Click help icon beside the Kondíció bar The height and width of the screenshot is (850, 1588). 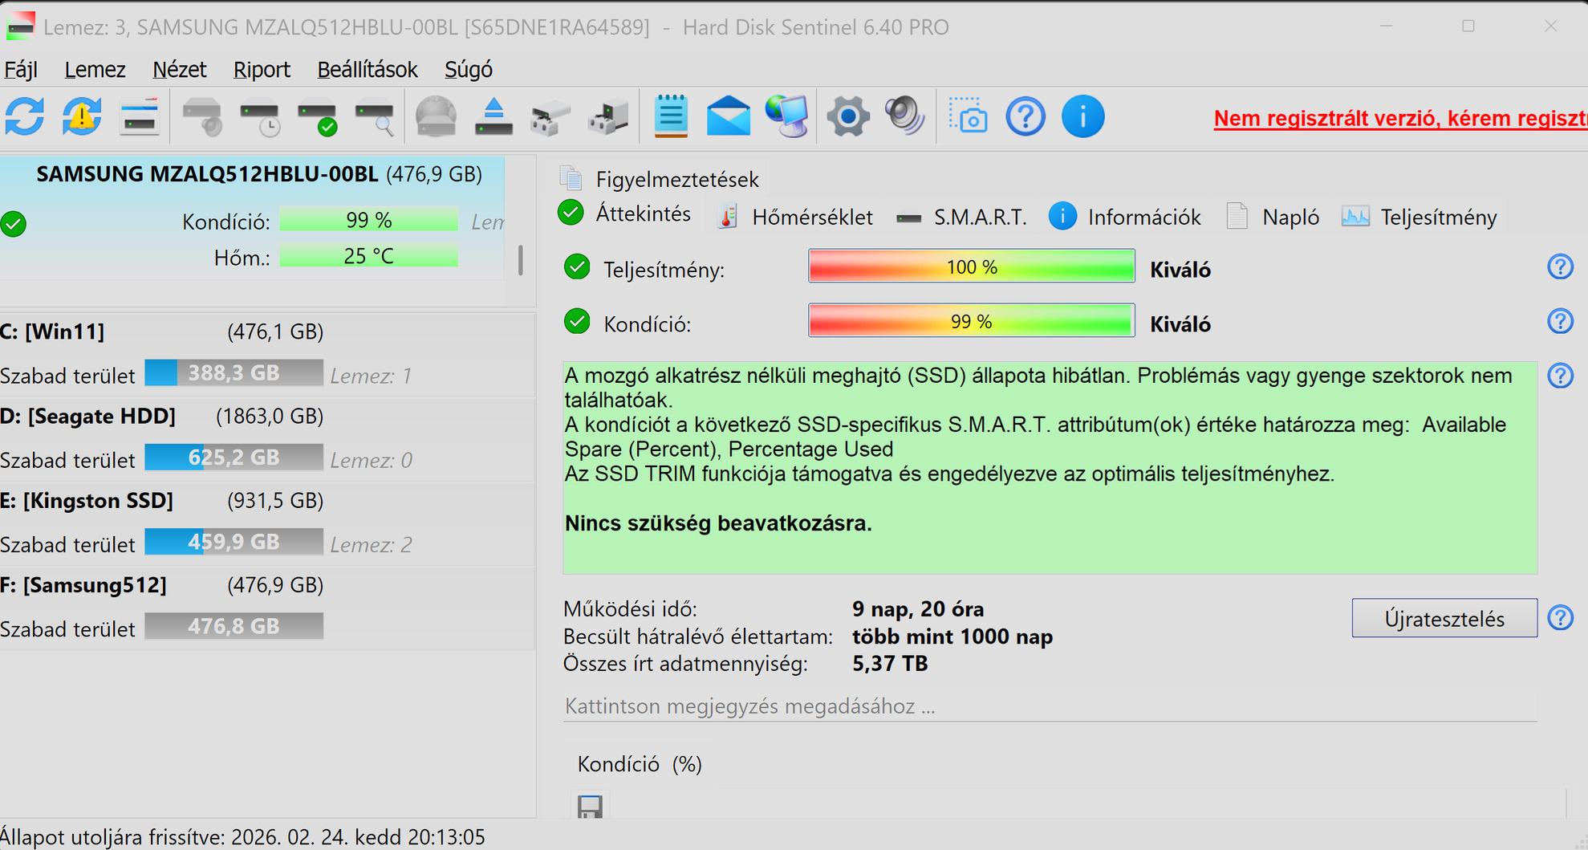[1560, 321]
